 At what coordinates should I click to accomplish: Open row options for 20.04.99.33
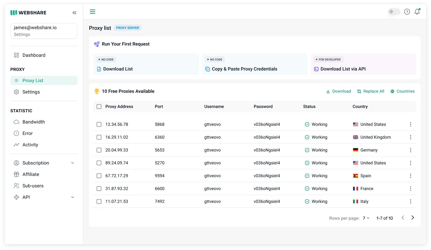(410, 150)
